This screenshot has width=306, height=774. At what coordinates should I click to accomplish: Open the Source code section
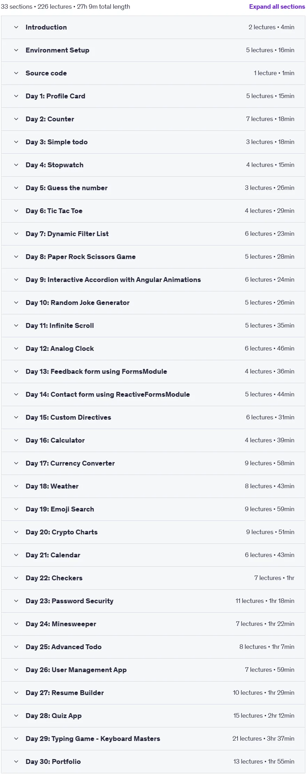pyautogui.click(x=153, y=73)
